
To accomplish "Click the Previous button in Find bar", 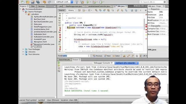I will click(x=98, y=56).
